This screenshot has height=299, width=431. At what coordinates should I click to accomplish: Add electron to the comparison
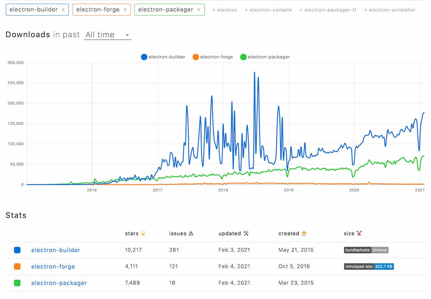point(225,9)
